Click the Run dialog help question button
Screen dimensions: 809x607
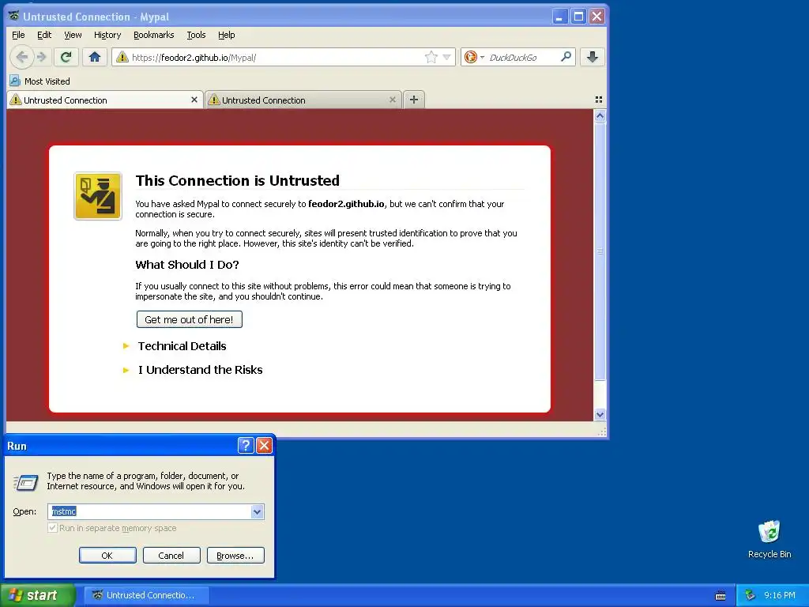(x=246, y=445)
